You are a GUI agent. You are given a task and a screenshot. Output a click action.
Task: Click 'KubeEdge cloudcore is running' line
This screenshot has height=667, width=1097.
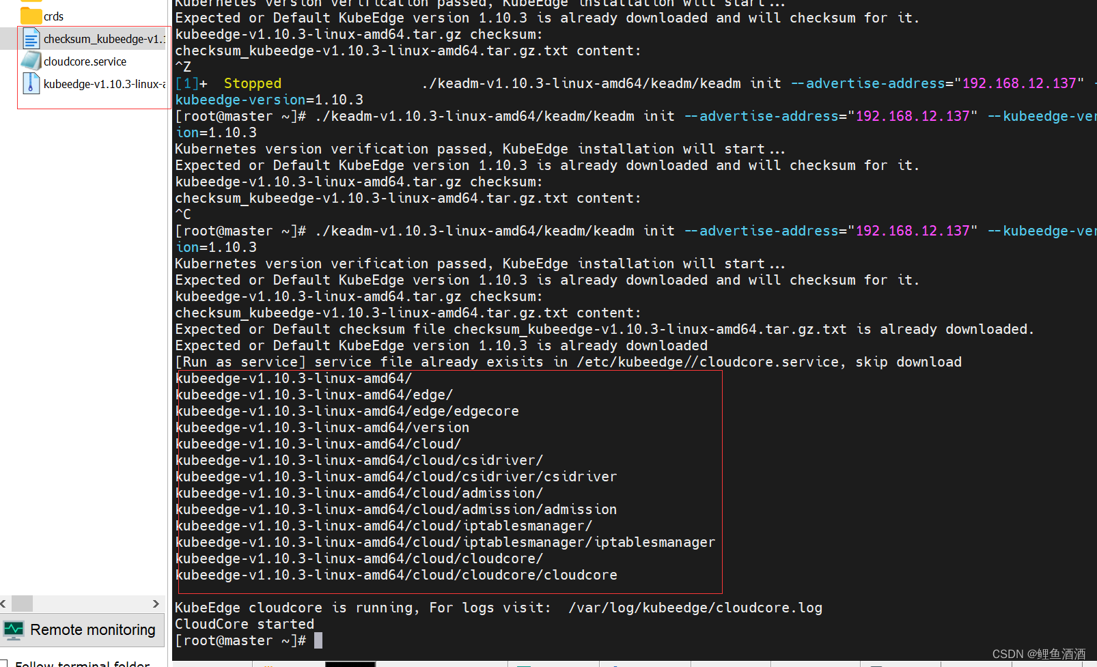[499, 608]
